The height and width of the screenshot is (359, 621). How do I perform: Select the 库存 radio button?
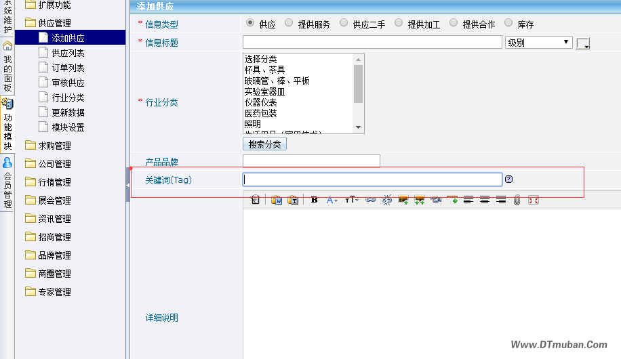click(x=508, y=23)
